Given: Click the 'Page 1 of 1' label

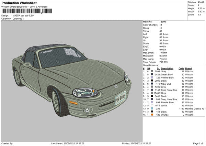Looking at the screenshot, I should tap(199, 143).
